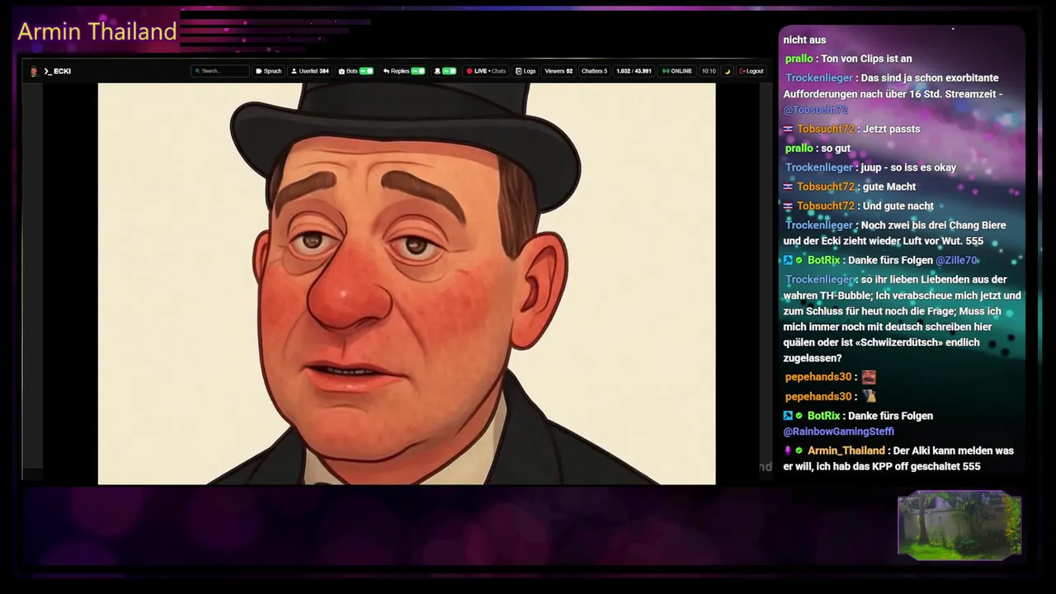Click the Chatters 5 counter
1056x594 pixels.
pyautogui.click(x=594, y=71)
